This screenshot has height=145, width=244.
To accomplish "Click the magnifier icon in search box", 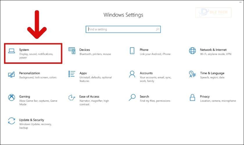I will (x=157, y=29).
